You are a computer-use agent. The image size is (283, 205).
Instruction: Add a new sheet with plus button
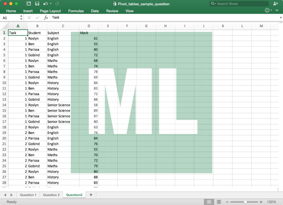[x=91, y=195]
